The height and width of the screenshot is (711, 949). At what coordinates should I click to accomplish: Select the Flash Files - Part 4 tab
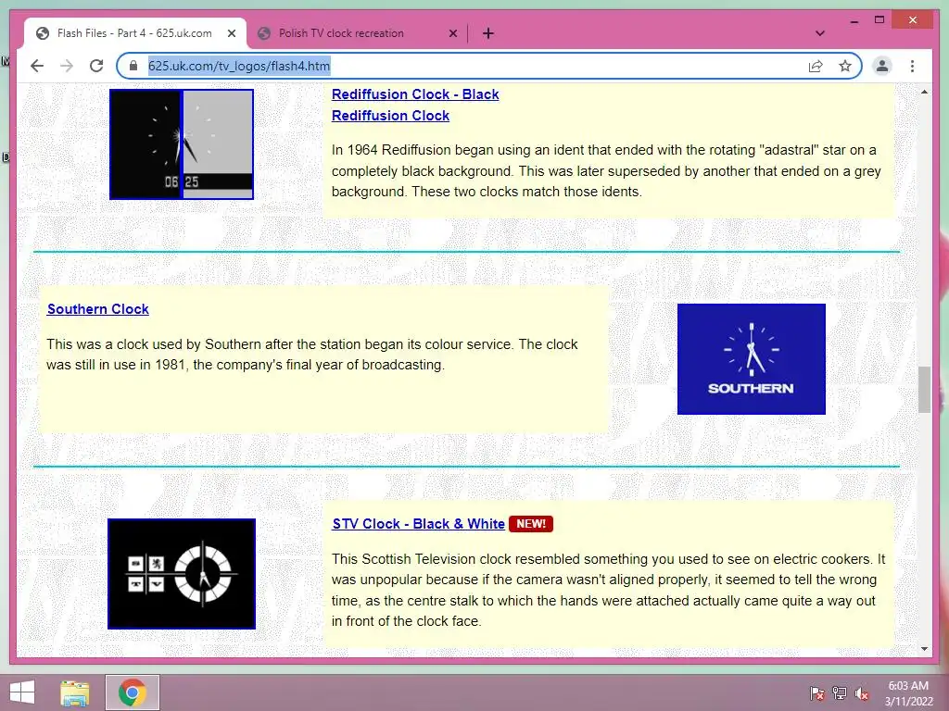tap(134, 33)
